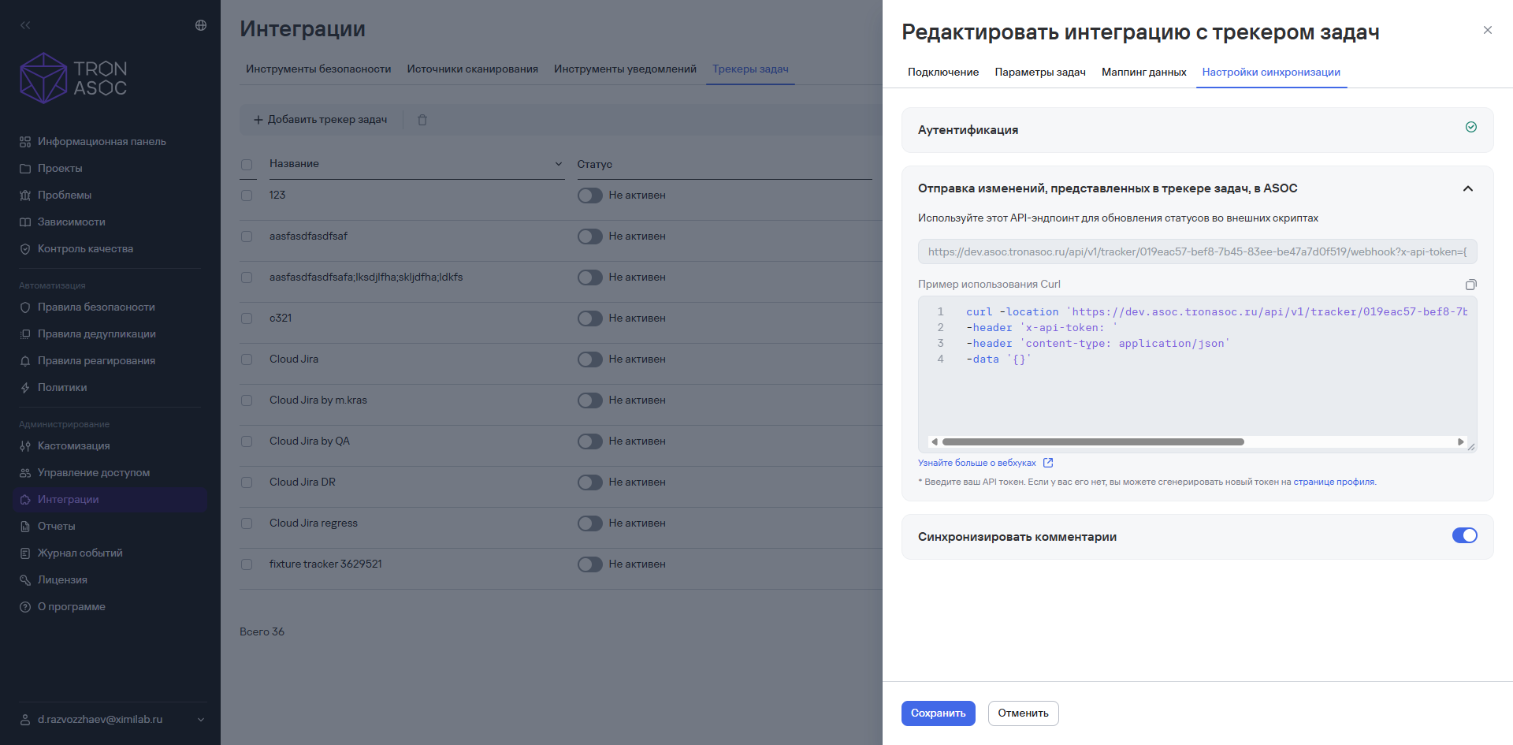Click left arrow of Curl scrollbar
The height and width of the screenshot is (745, 1513).
pyautogui.click(x=935, y=442)
